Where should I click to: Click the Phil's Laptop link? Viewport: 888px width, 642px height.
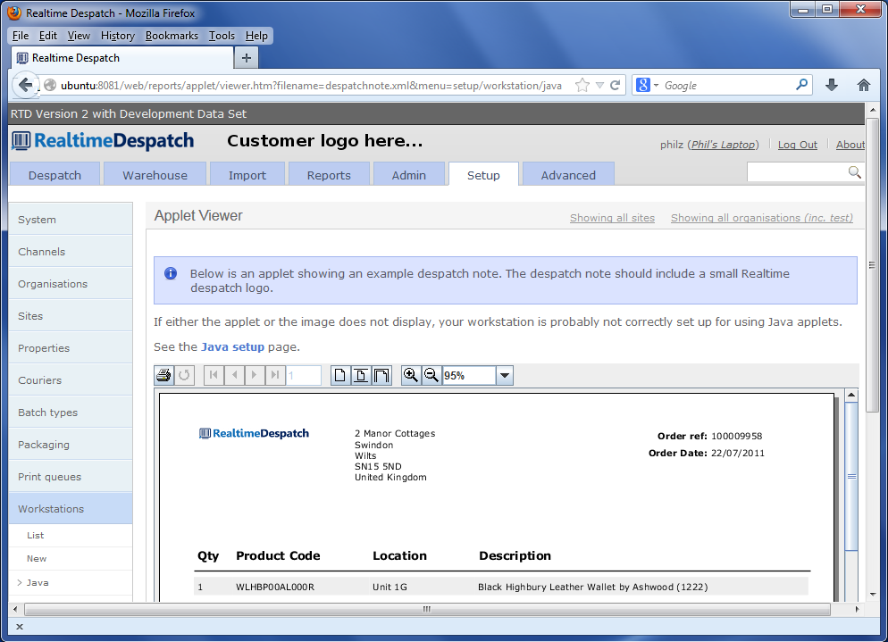pyautogui.click(x=724, y=145)
